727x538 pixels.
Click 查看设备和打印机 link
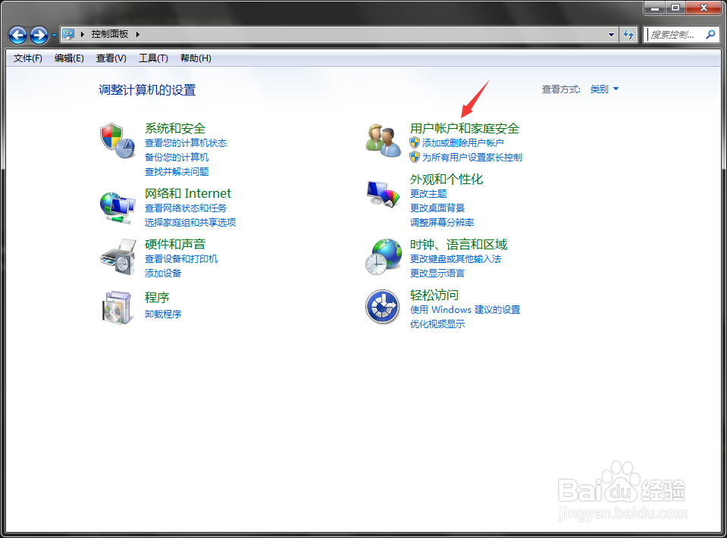181,259
